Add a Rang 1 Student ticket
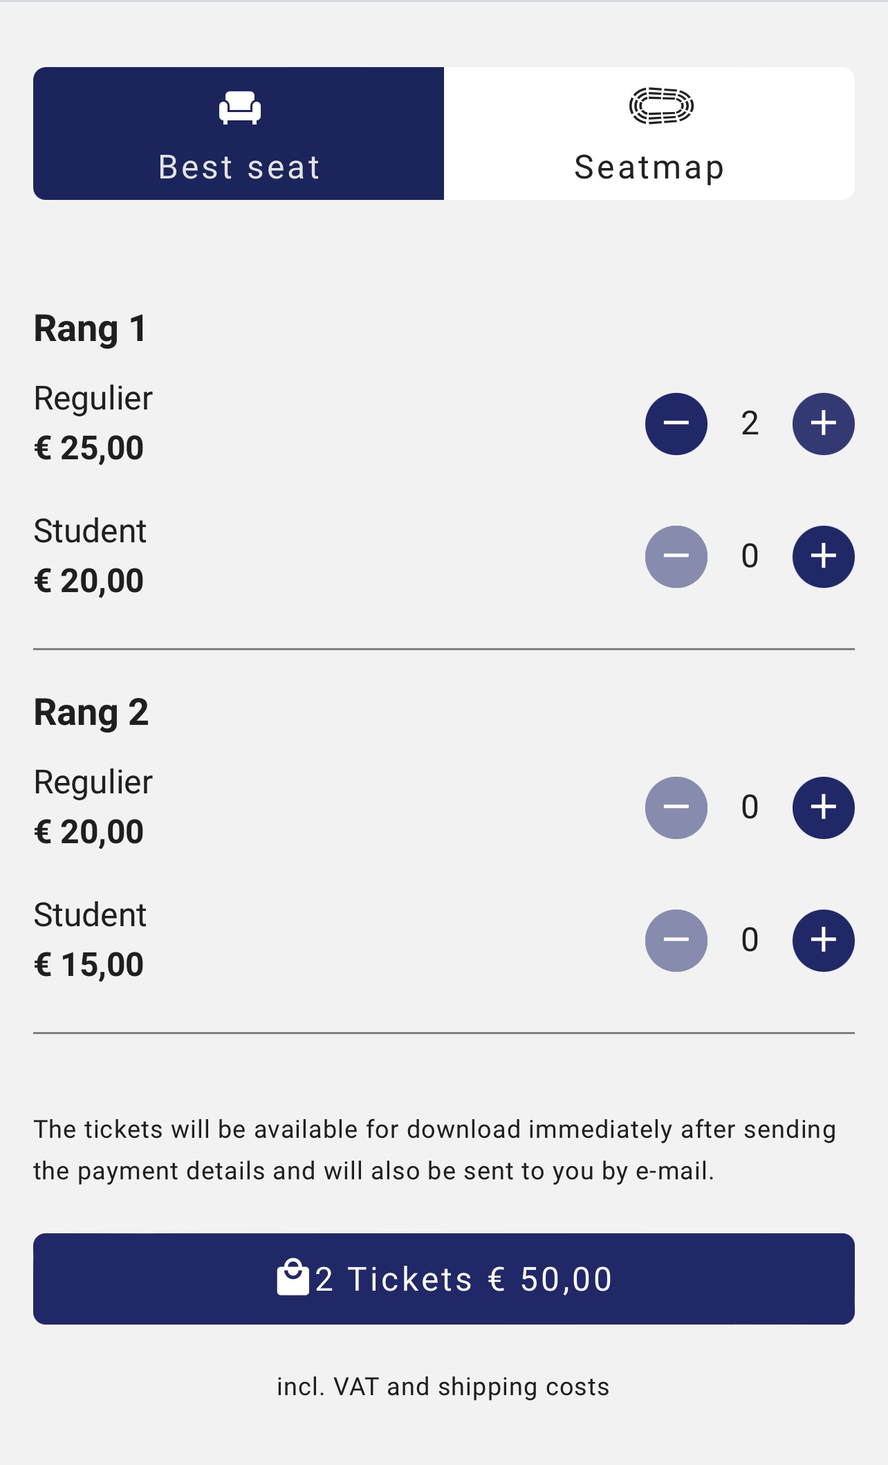888x1465 pixels. click(x=823, y=556)
